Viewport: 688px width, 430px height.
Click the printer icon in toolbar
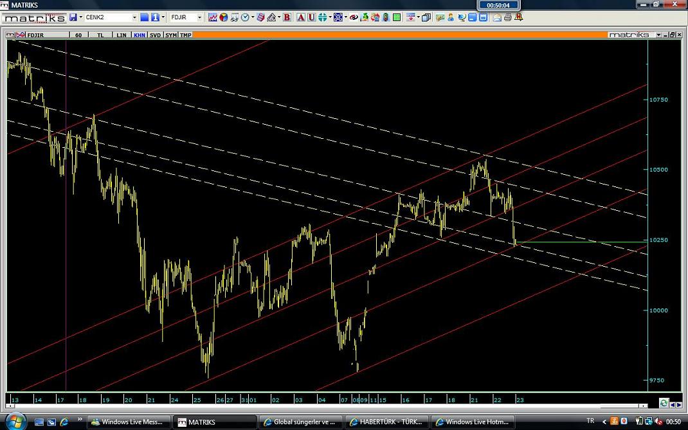507,17
